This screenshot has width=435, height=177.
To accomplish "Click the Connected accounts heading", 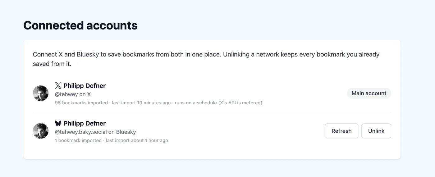I will (80, 25).
